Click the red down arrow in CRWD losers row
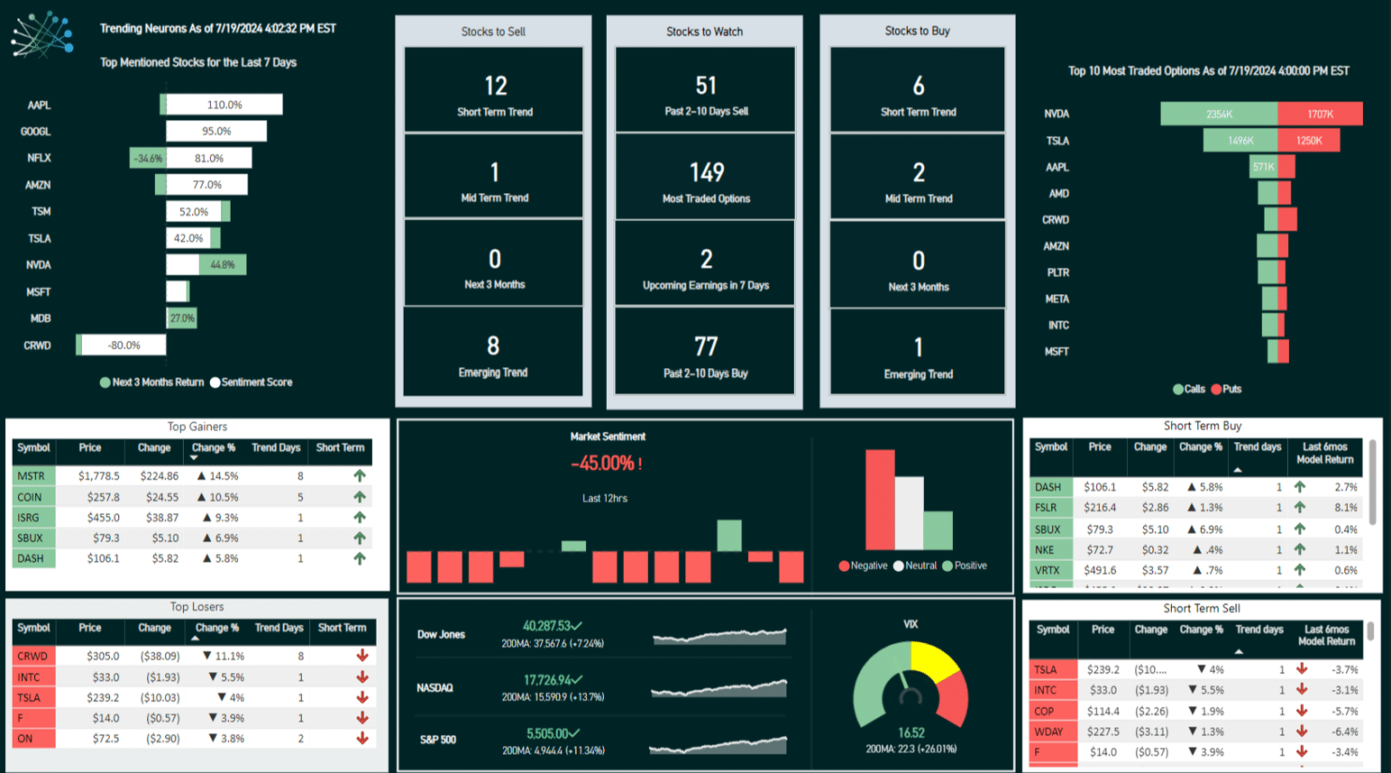1391x773 pixels. [361, 656]
